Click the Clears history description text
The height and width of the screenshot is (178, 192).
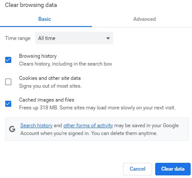pyautogui.click(x=65, y=64)
